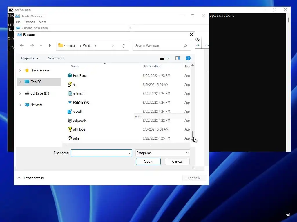Image resolution: width=297 pixels, height=222 pixels.
Task: Minimize the sethc.exe window
Action: coord(264,10)
